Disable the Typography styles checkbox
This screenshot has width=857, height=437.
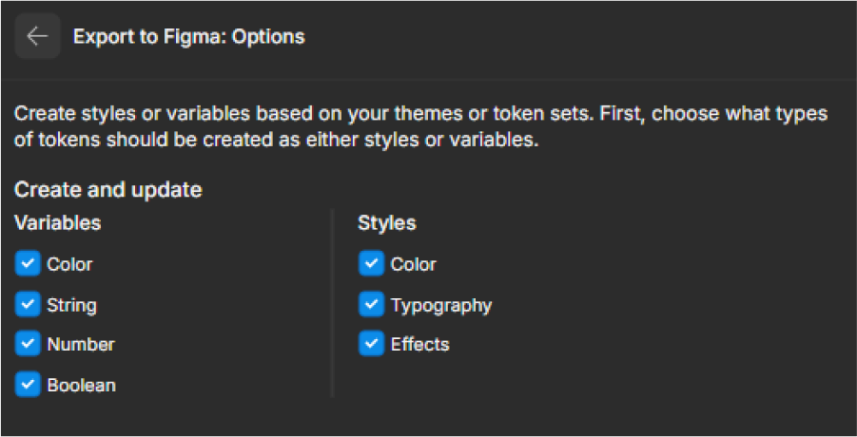371,305
